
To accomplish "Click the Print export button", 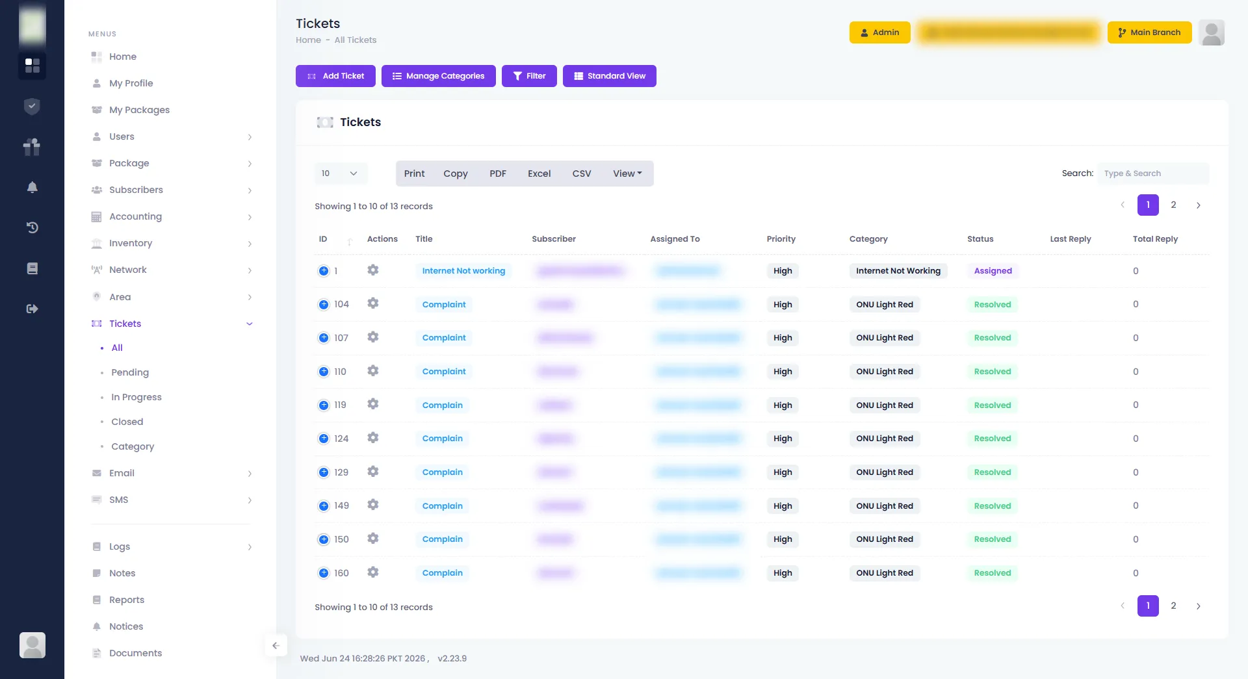I will pos(414,173).
